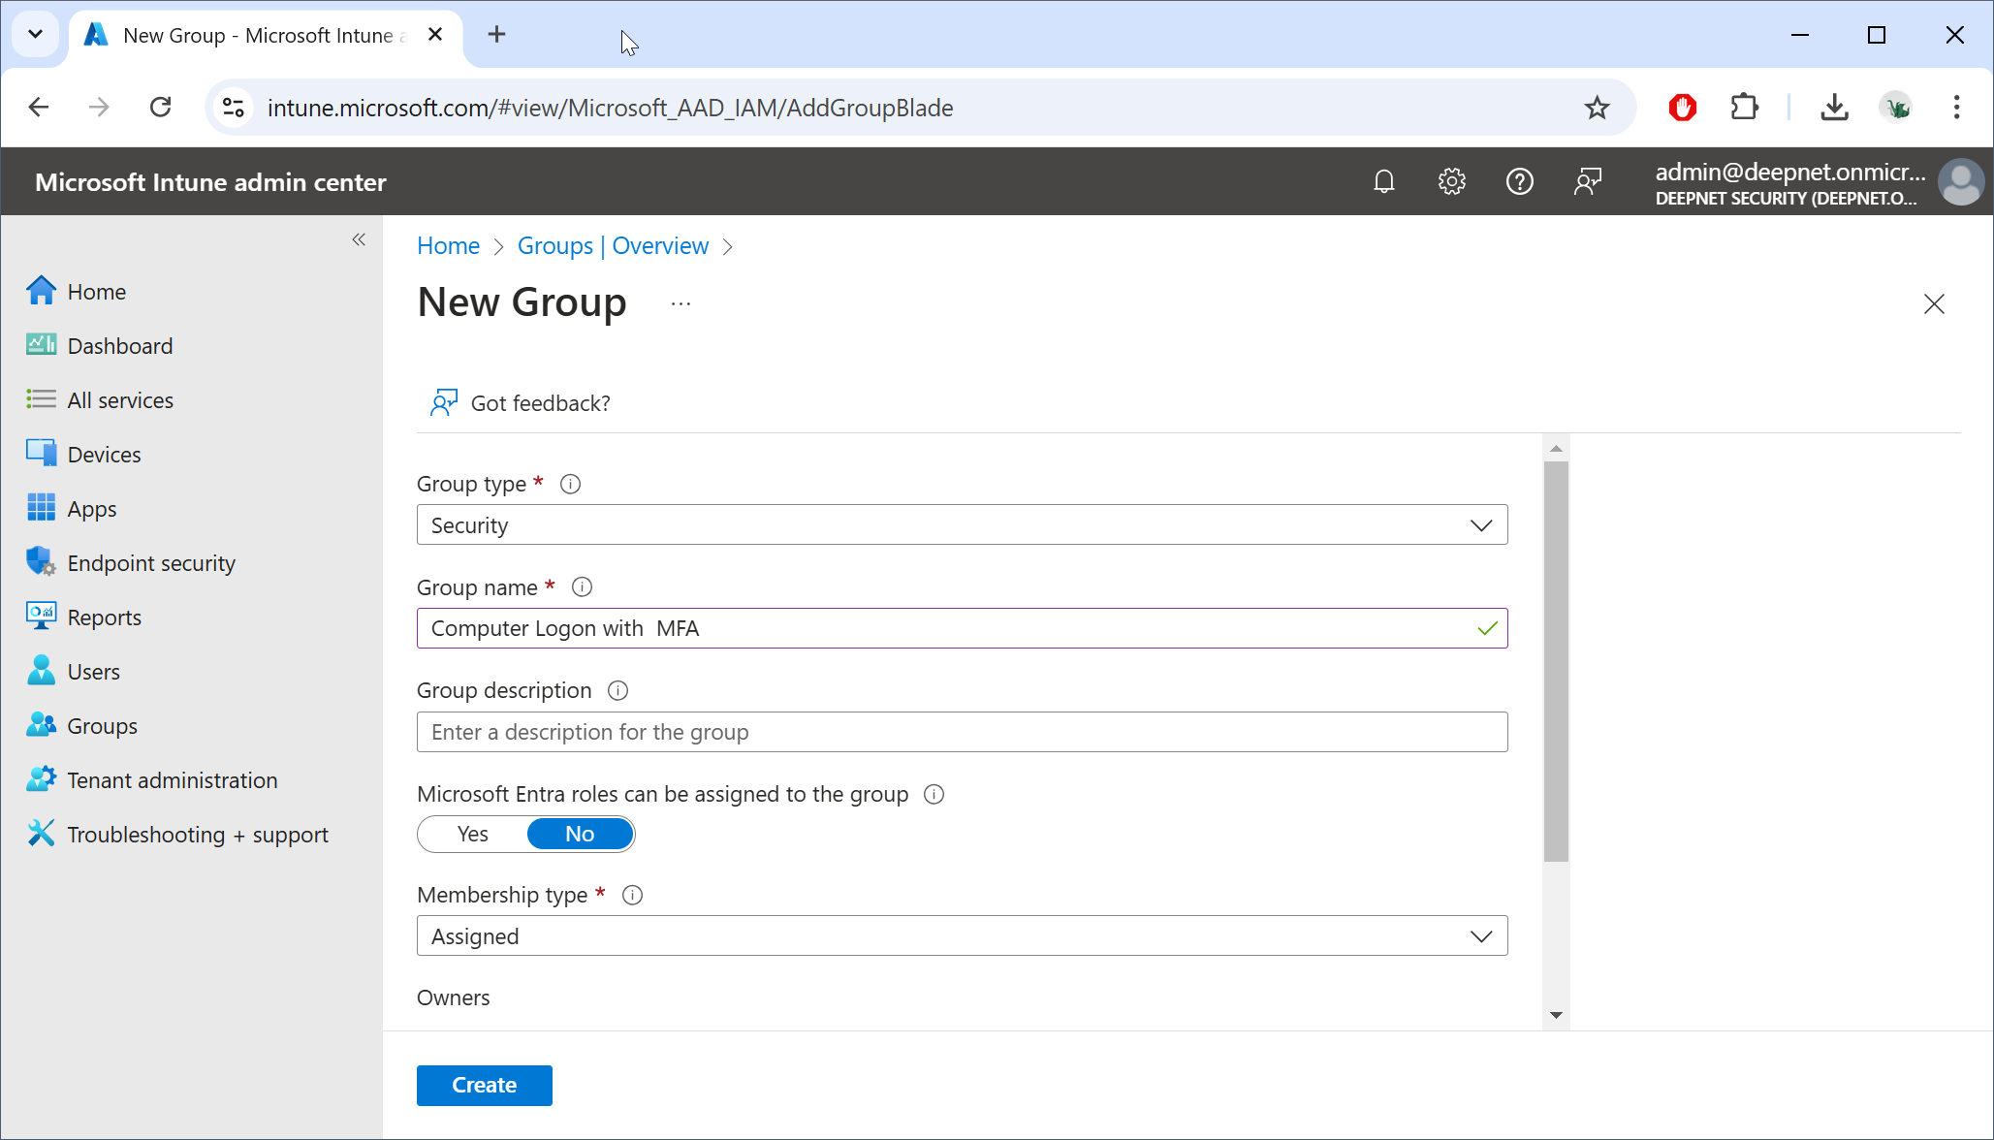This screenshot has height=1140, width=1994.
Task: Open the notifications bell icon
Action: click(1383, 181)
